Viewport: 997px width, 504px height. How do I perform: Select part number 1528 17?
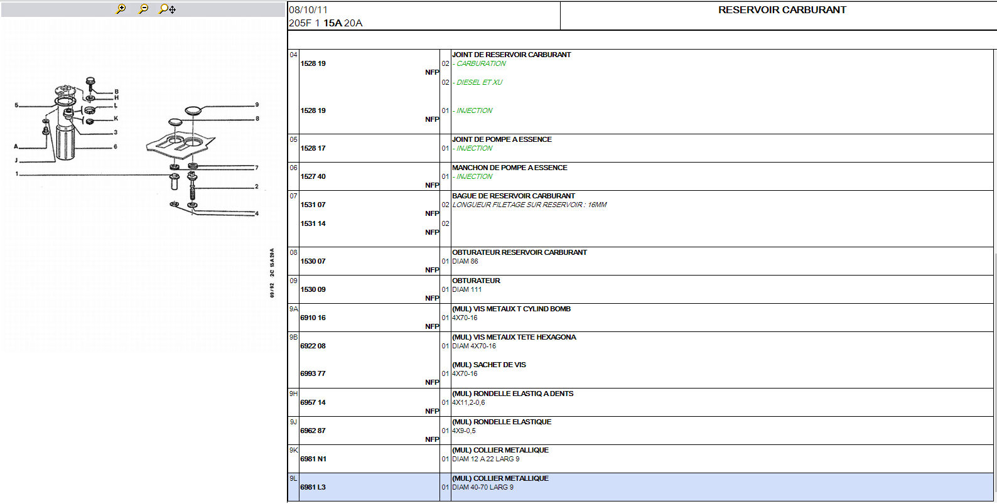pos(313,149)
